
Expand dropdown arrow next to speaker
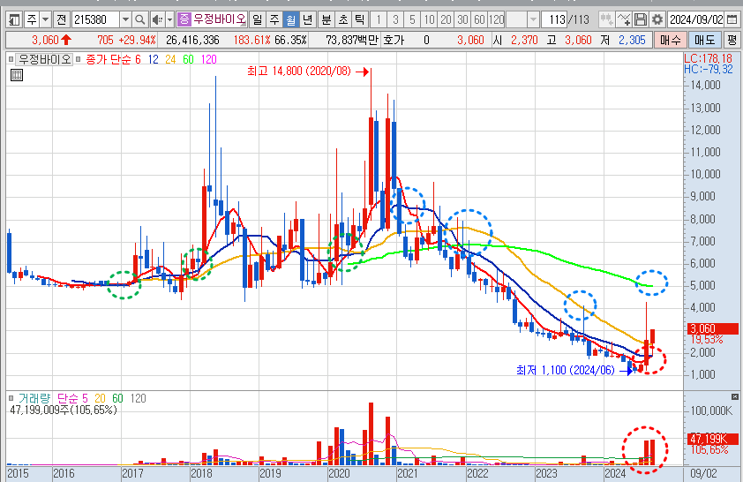[169, 19]
